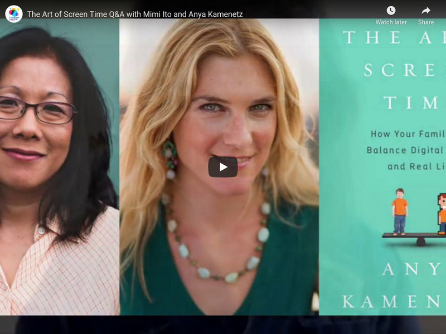The height and width of the screenshot is (334, 446).
Task: Click the blonde woman's portrait photo
Action: 219,167
